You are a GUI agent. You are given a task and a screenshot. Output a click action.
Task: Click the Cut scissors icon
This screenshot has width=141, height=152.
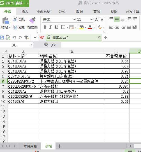(15, 19)
